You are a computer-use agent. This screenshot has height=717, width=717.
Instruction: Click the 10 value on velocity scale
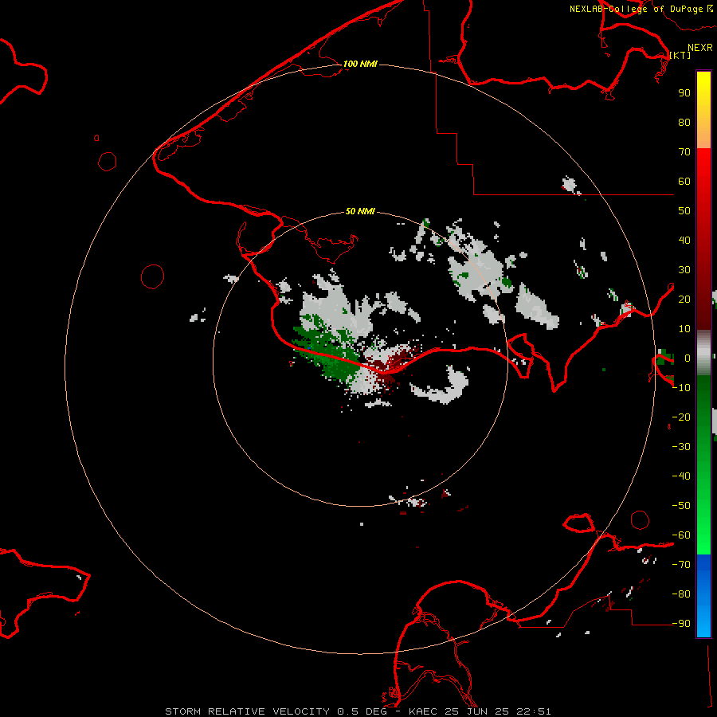[684, 329]
